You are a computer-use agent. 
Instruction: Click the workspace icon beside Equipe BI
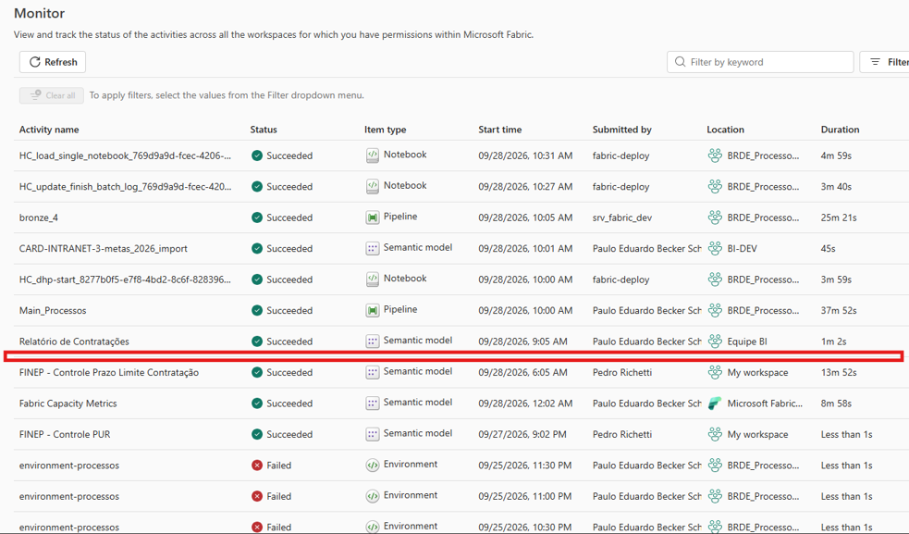[715, 341]
